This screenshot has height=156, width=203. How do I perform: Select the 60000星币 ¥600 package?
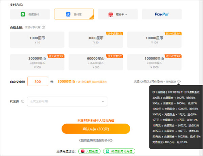96,62
